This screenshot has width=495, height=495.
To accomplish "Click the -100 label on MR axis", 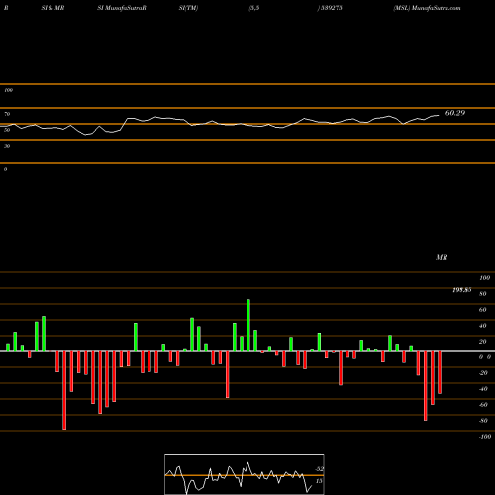I will [485, 437].
